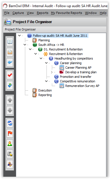
Task: Click the blue check with green arrow icon
Action: (x=10, y=85)
